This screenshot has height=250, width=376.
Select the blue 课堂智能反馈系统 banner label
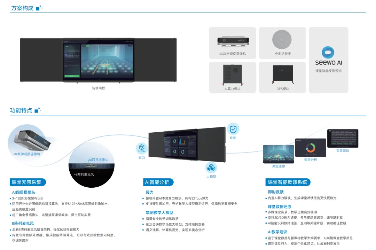click(288, 182)
